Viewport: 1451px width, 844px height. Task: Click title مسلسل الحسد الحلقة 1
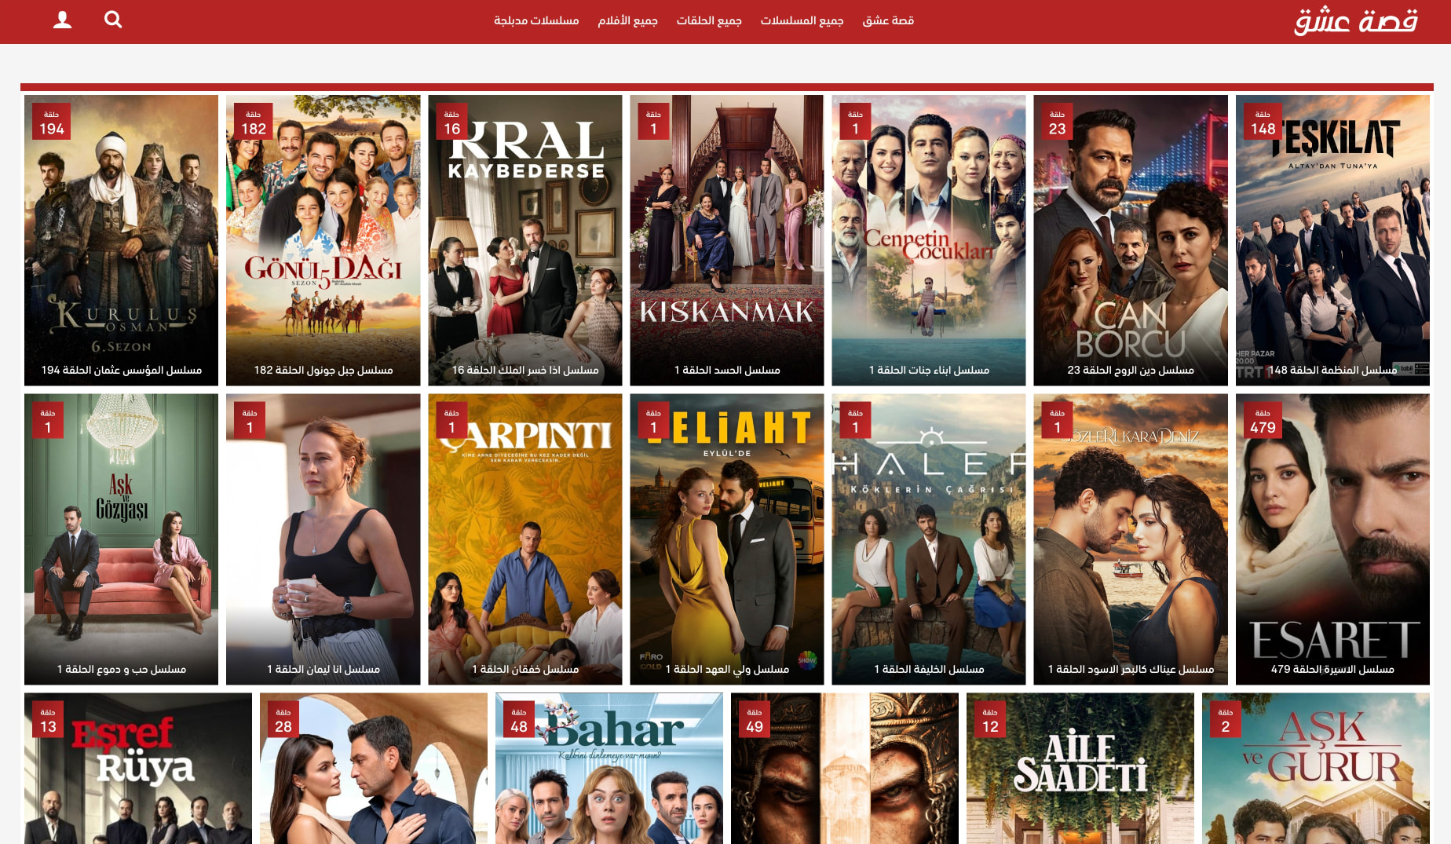(727, 370)
